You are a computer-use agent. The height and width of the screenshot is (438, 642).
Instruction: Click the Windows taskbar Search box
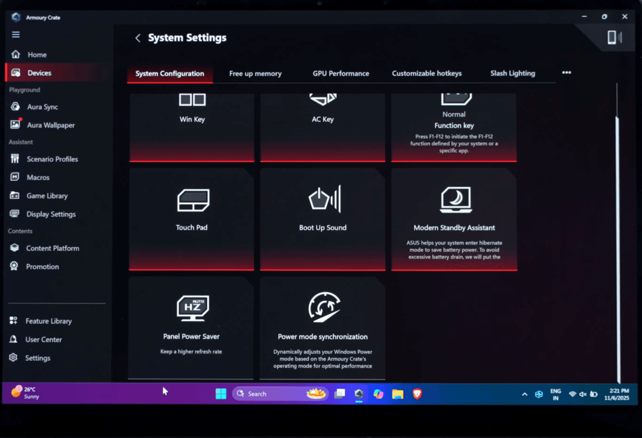tap(270, 394)
